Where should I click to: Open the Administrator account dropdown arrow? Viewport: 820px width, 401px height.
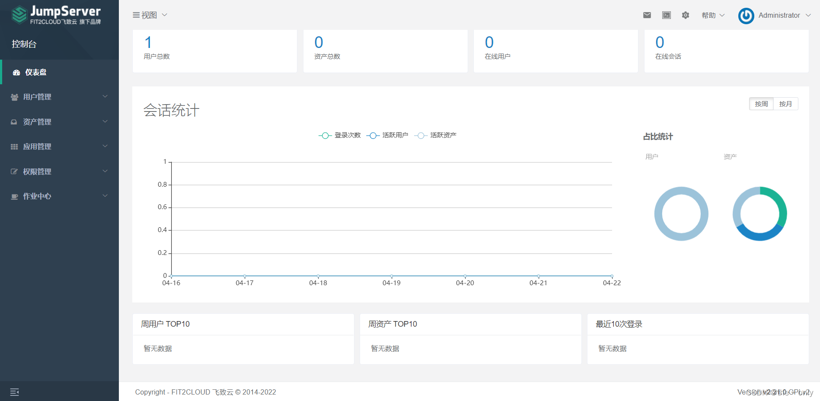[x=808, y=15]
